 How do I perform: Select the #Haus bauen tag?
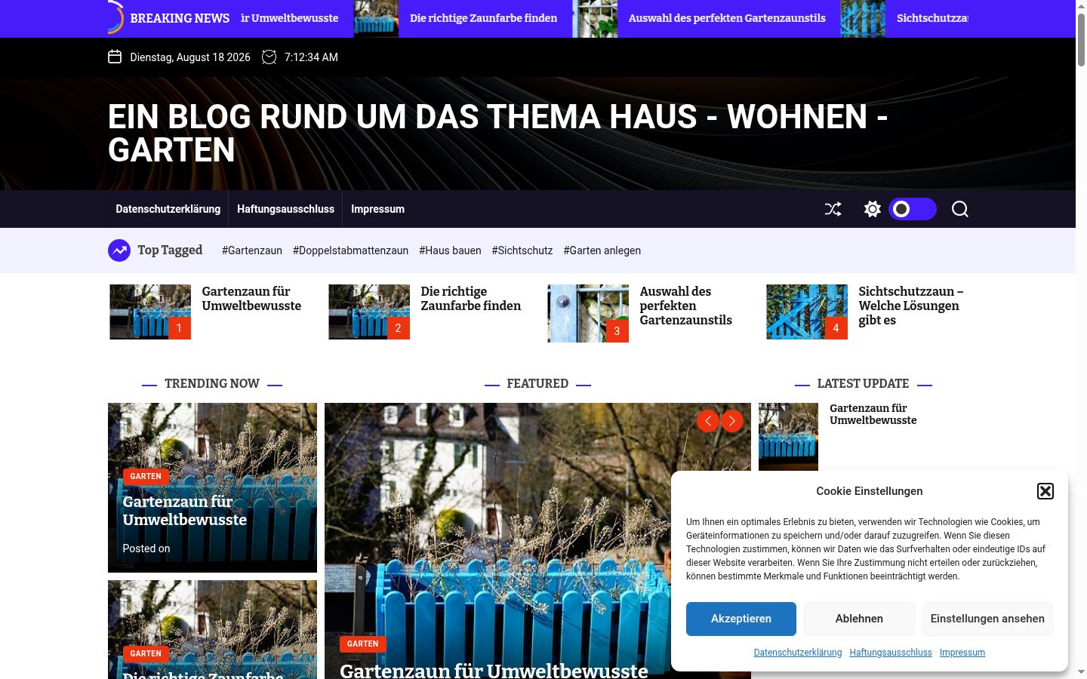click(450, 250)
